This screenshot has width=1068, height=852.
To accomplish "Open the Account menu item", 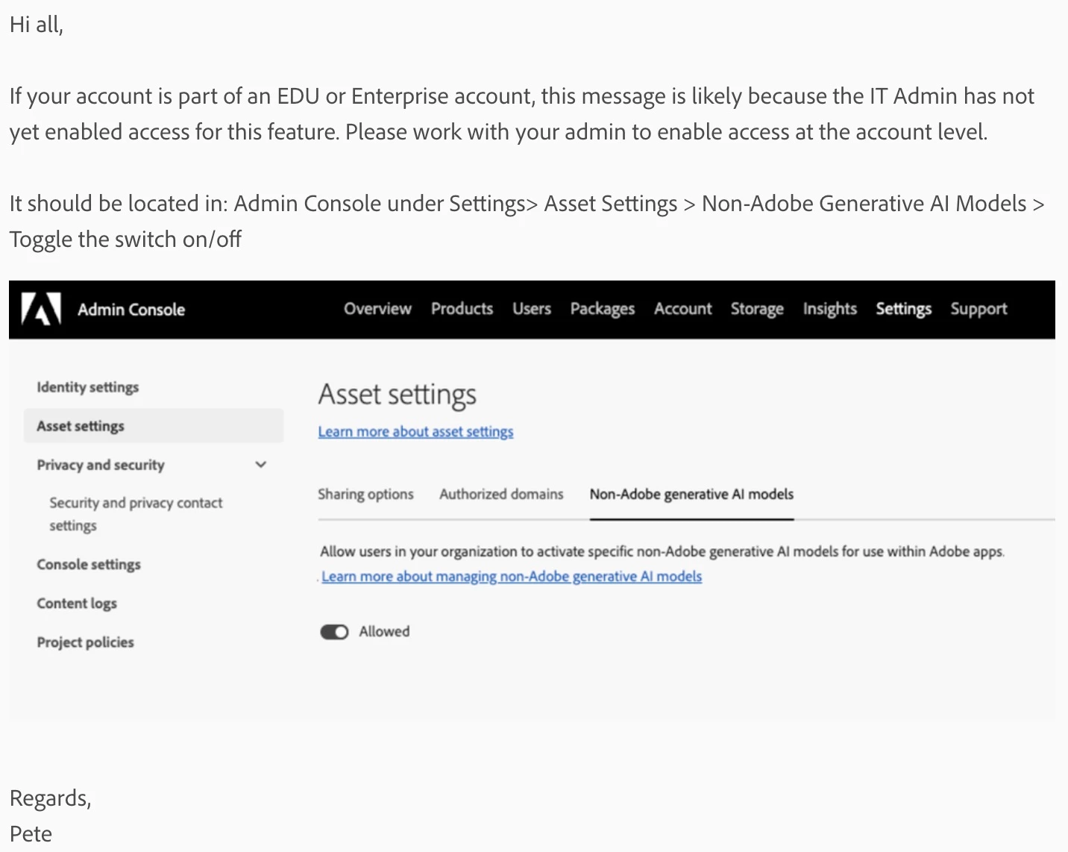I will point(682,309).
